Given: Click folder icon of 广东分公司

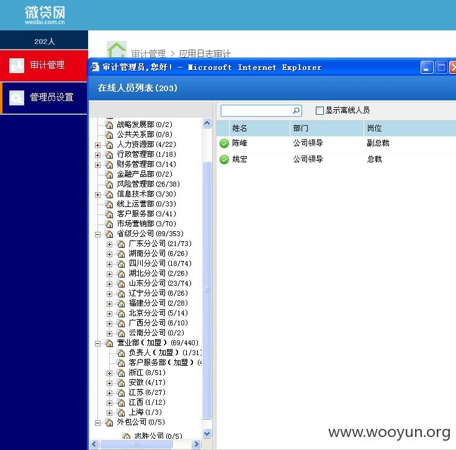Looking at the screenshot, I should pos(121,244).
